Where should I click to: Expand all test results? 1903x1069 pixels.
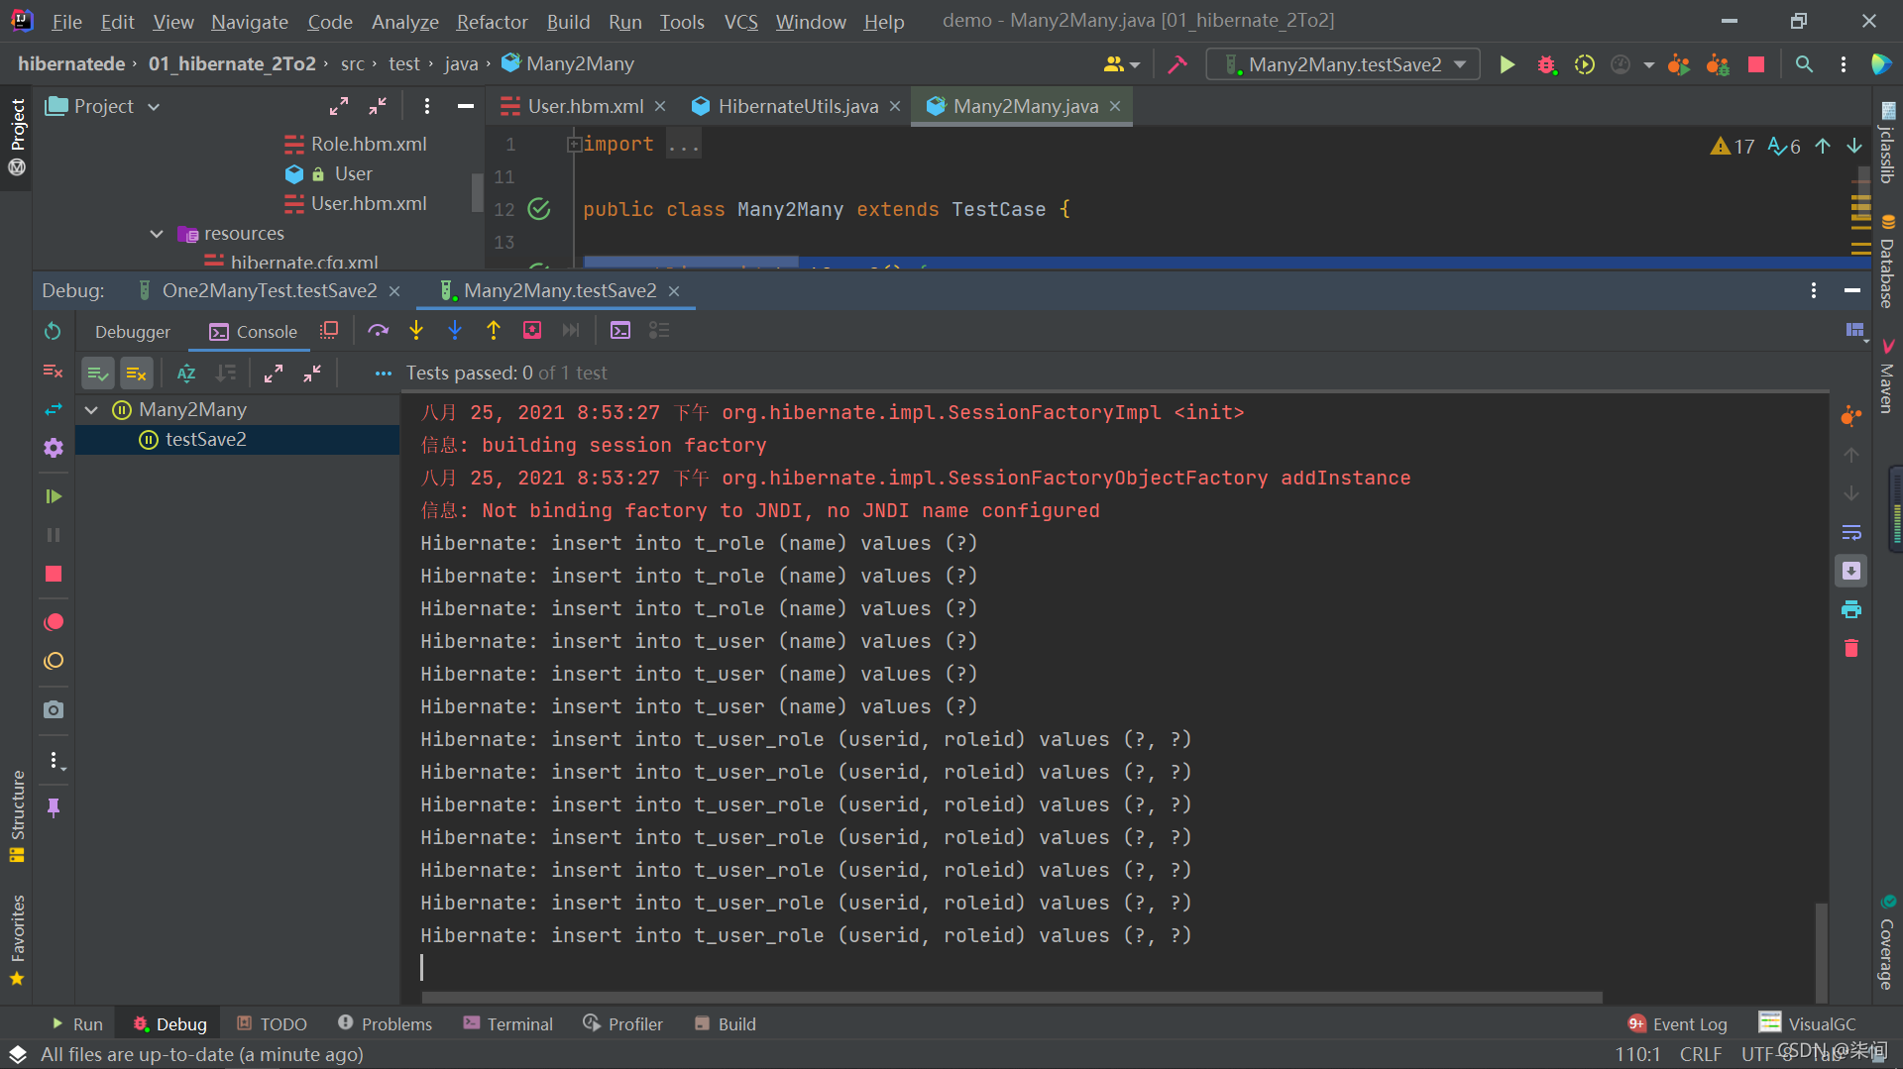pos(274,374)
